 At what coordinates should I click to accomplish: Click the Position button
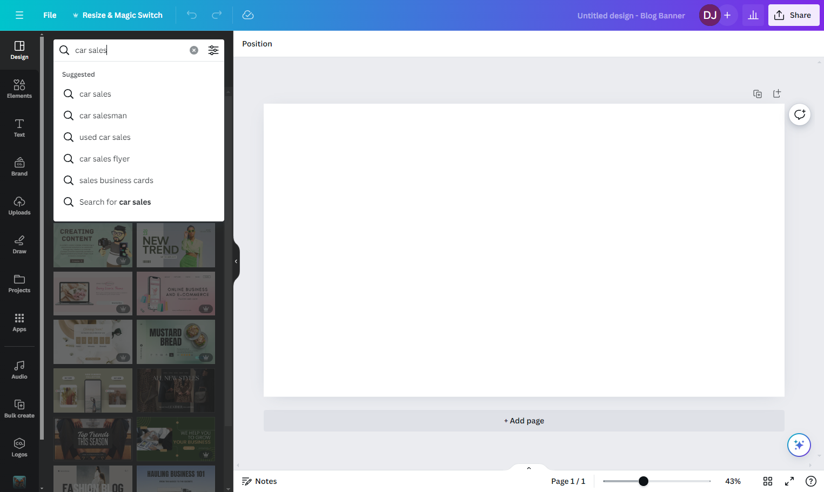257,44
